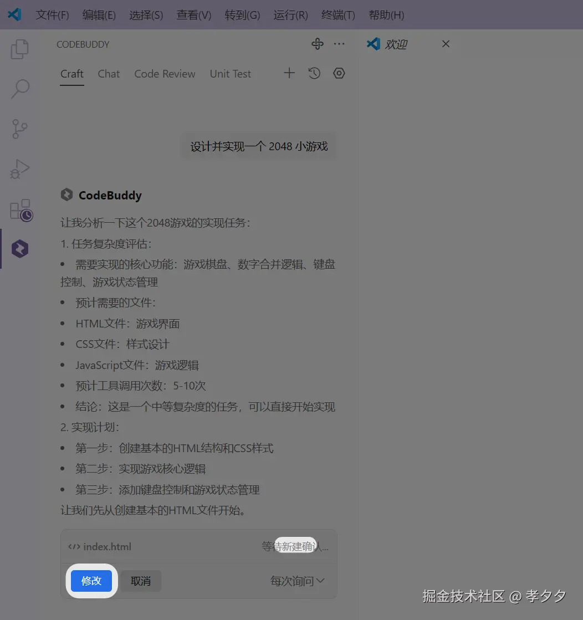Image resolution: width=583 pixels, height=620 pixels.
Task: Click the line 让我分析一下这个2048游戏的实现任务
Action: coord(155,223)
